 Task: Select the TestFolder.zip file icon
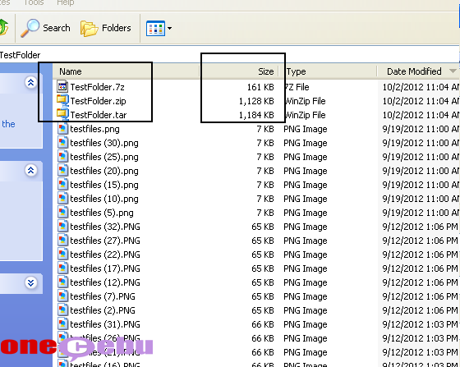pos(62,100)
